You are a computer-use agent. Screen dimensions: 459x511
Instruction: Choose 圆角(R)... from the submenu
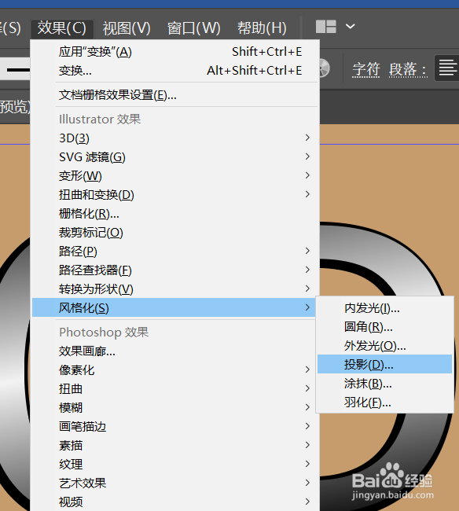click(x=384, y=326)
